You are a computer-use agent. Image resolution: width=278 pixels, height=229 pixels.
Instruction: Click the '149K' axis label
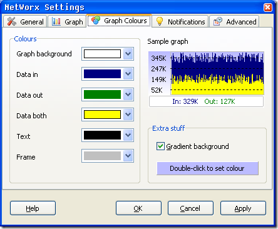pyautogui.click(x=159, y=79)
